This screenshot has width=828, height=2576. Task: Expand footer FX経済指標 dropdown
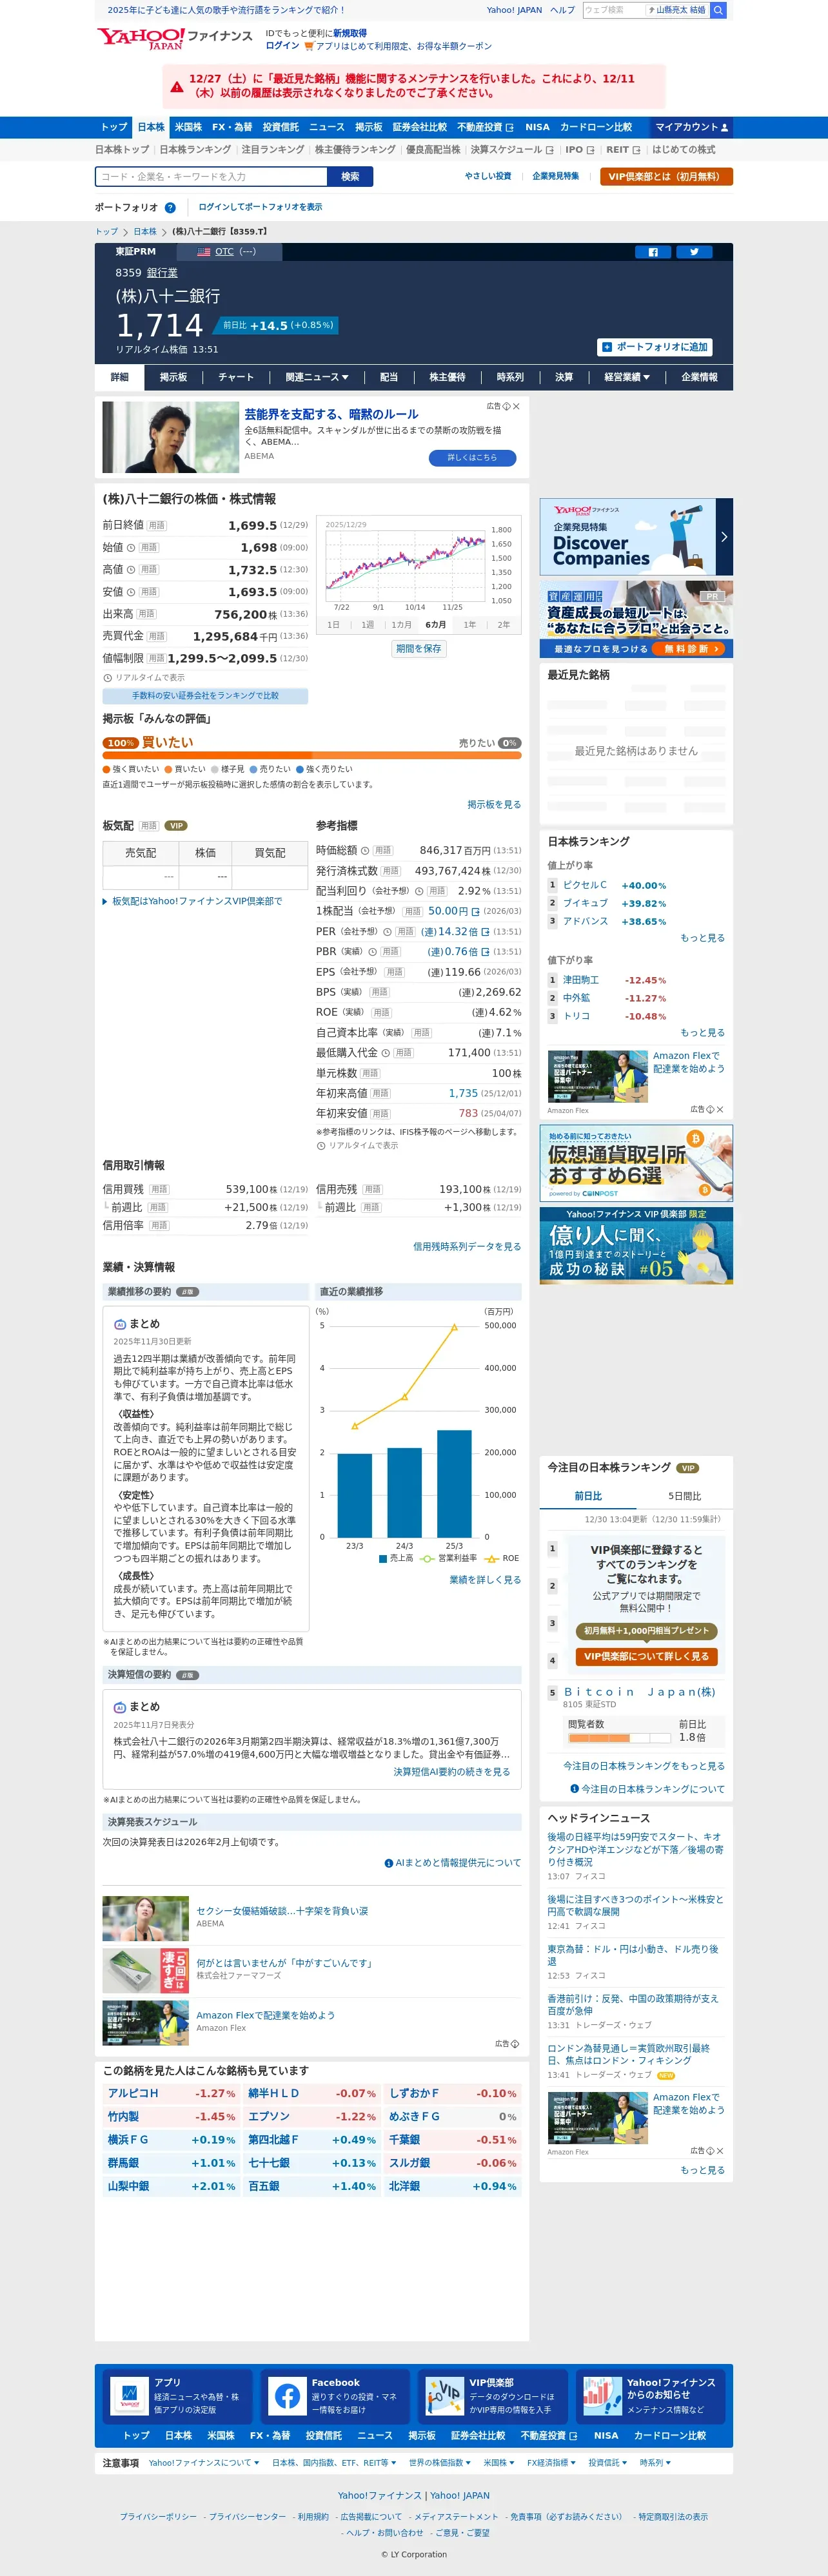(x=552, y=2462)
